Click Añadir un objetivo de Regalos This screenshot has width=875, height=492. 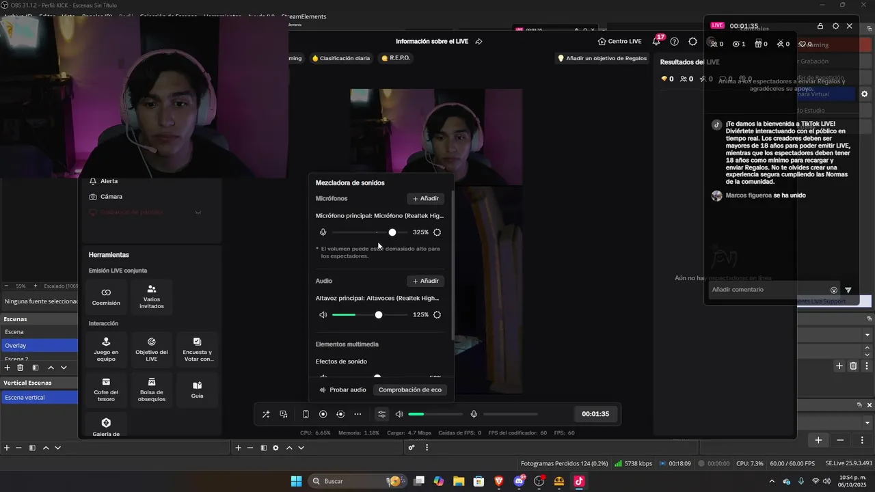[x=602, y=58]
